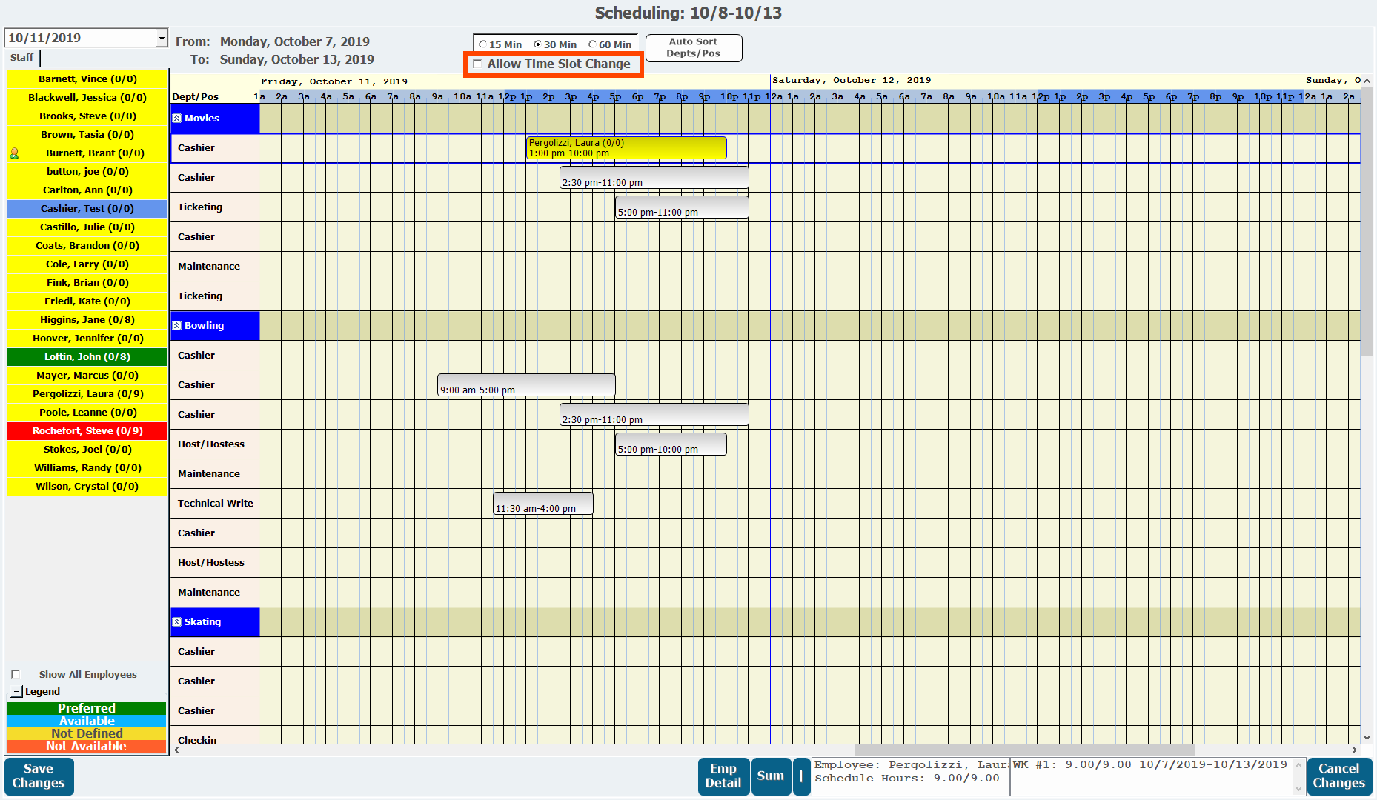Click the narrow bar button beside Sum
This screenshot has width=1377, height=800.
pos(801,776)
